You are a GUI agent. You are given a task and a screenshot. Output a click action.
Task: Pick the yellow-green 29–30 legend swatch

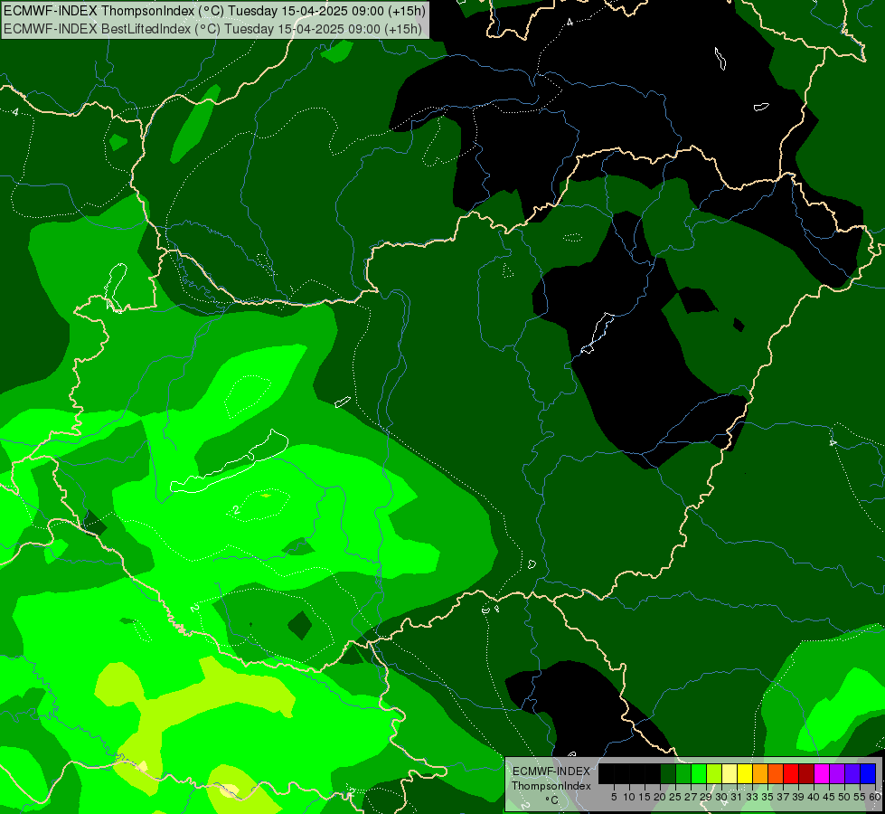coord(714,773)
